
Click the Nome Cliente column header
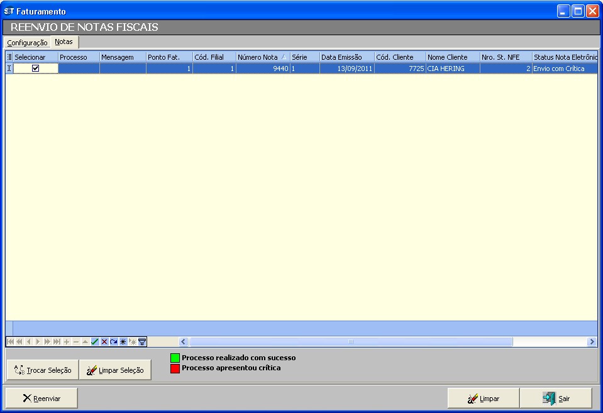(452, 57)
